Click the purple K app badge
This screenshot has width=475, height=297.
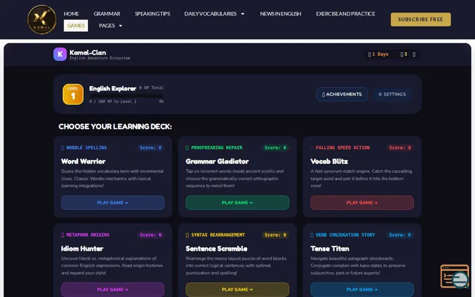(60, 54)
